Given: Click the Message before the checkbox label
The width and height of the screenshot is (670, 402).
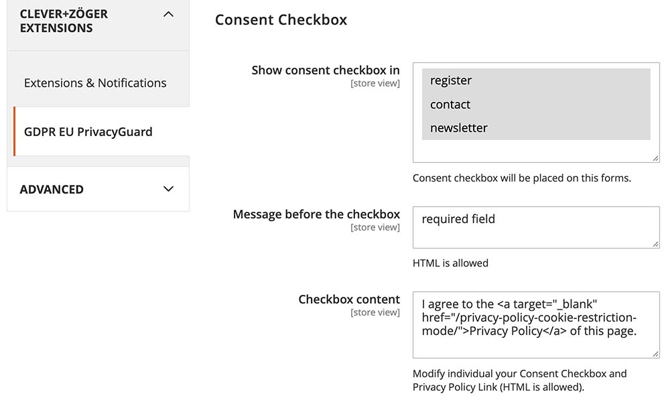Looking at the screenshot, I should click(316, 214).
